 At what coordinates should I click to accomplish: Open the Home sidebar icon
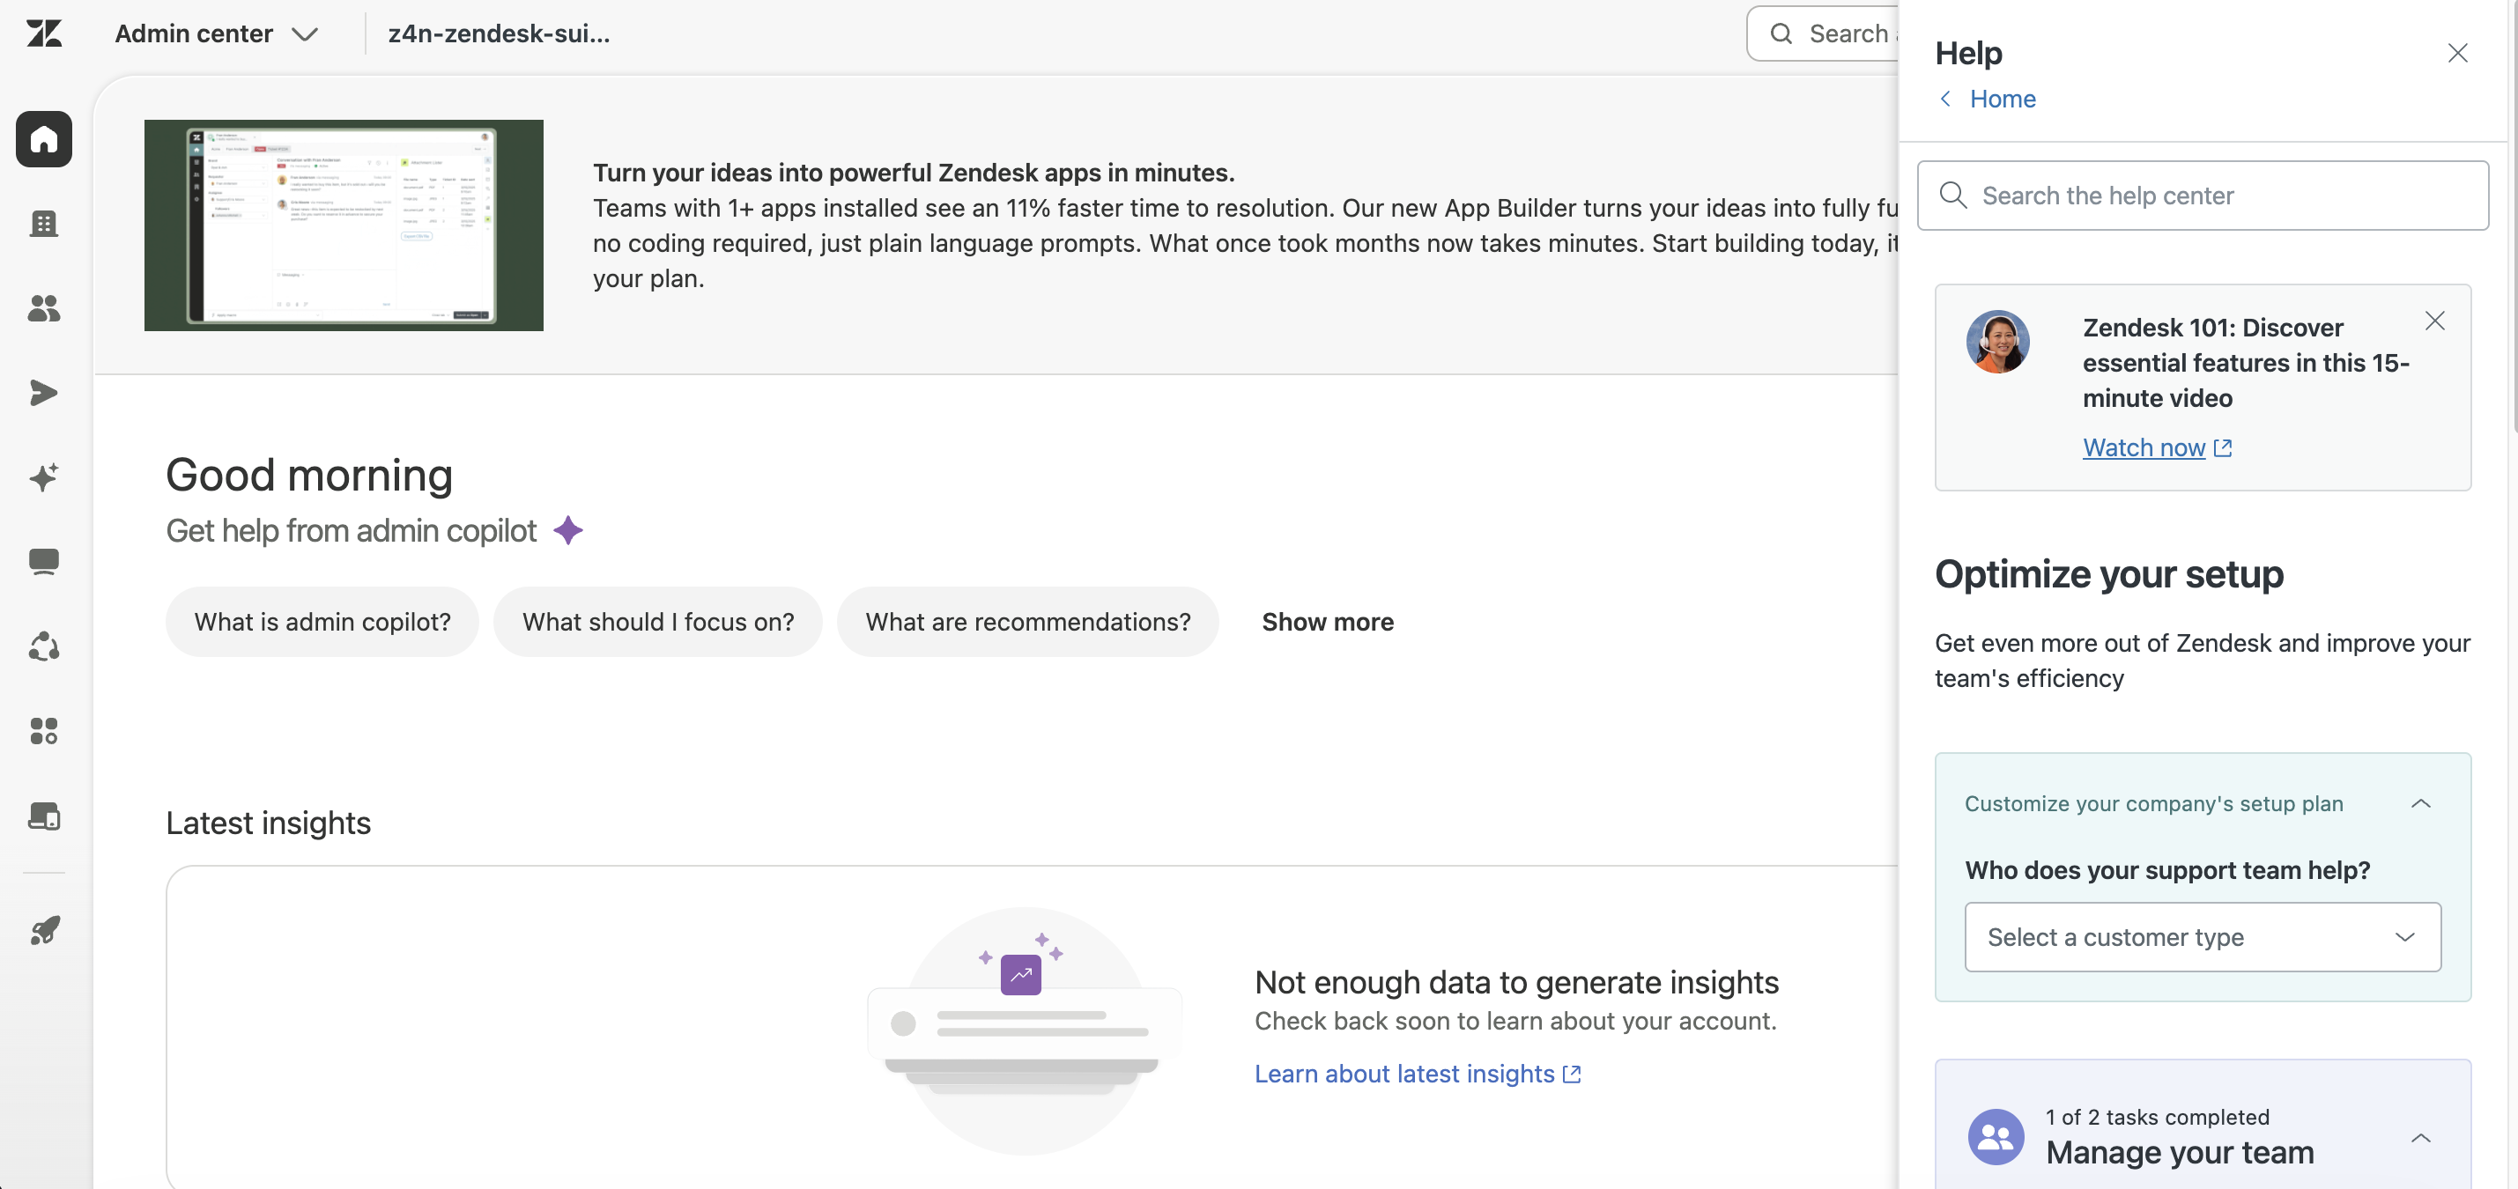(x=44, y=139)
